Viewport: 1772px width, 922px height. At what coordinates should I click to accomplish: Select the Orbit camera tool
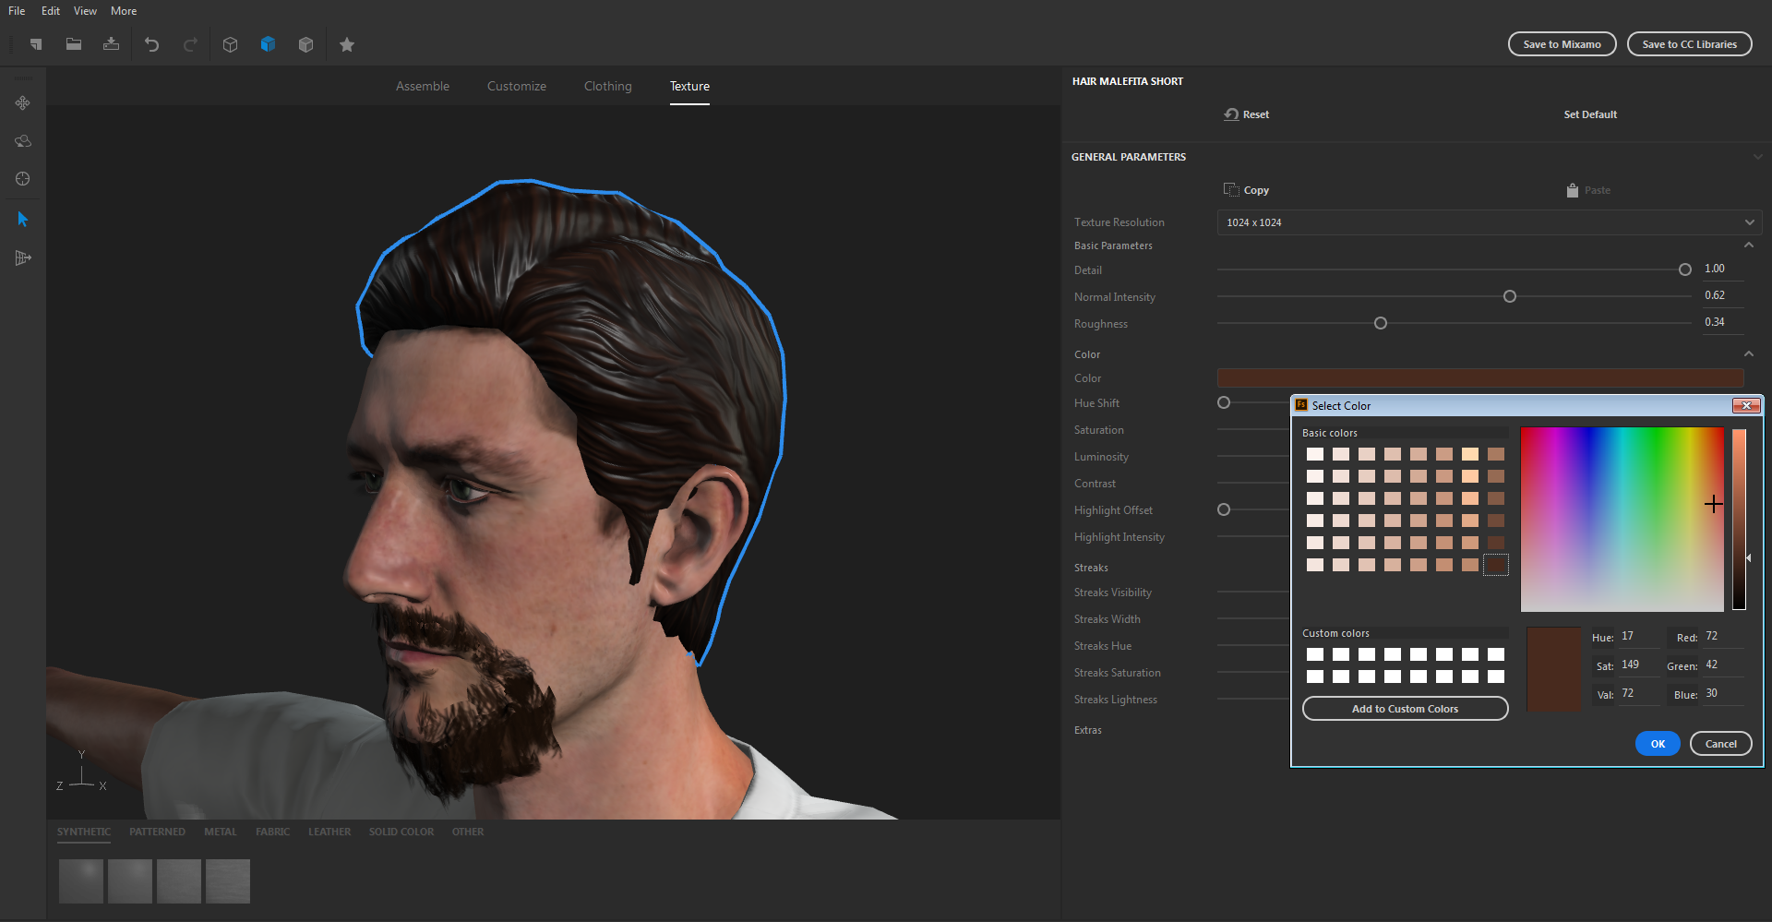coord(22,141)
